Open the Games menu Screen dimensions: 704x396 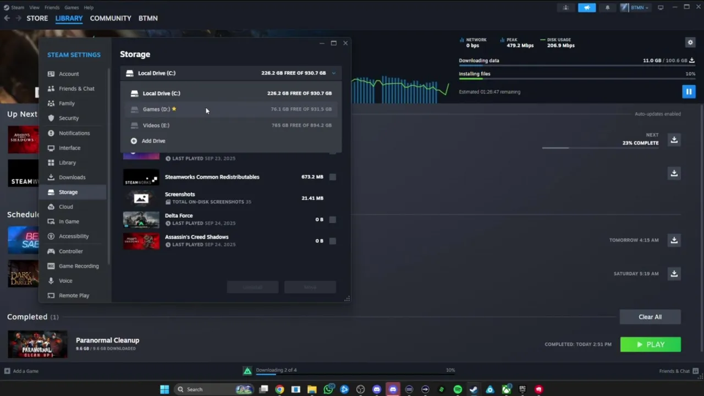pos(71,8)
